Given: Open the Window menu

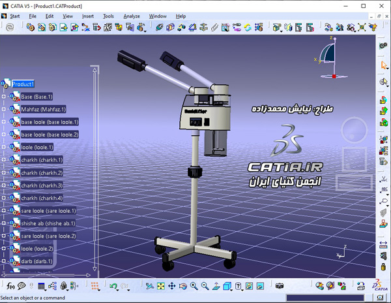Looking at the screenshot, I should coord(158,16).
